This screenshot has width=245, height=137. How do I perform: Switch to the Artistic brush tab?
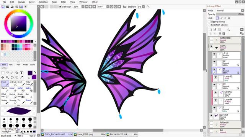tap(26, 65)
